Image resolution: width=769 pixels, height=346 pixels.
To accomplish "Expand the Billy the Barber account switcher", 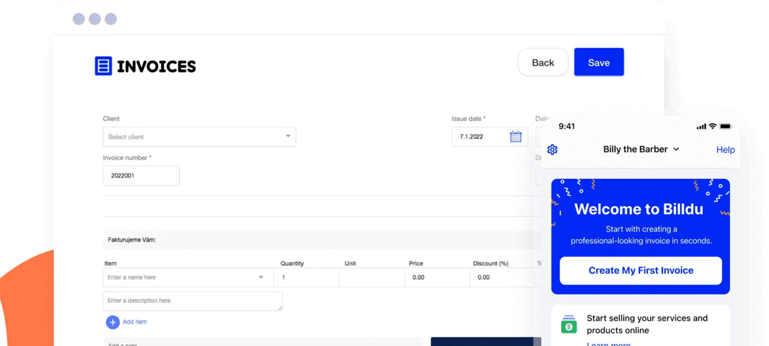I will (x=677, y=149).
